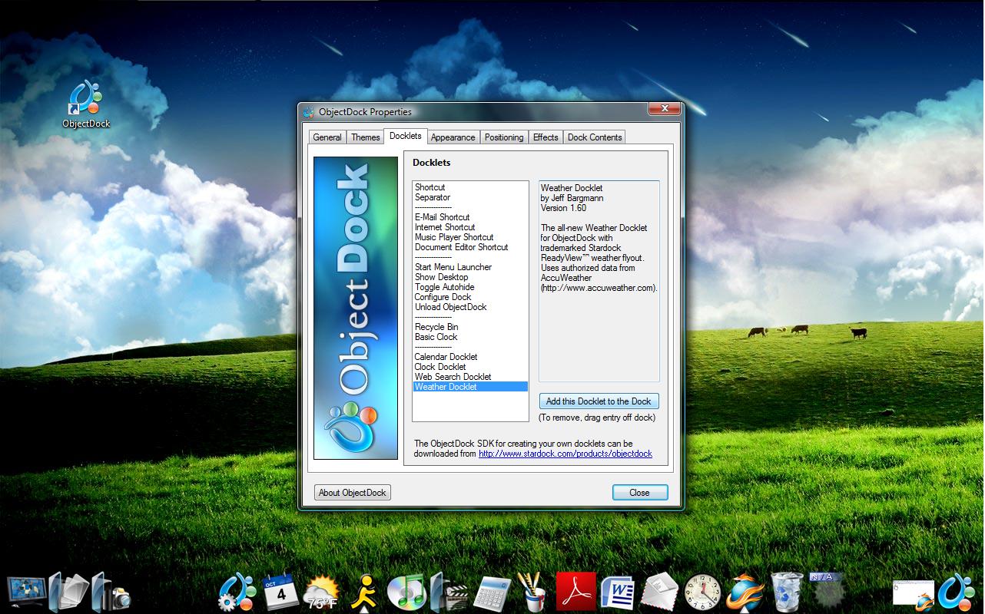The width and height of the screenshot is (985, 614).
Task: Launch AIM running man icon
Action: pos(364,592)
